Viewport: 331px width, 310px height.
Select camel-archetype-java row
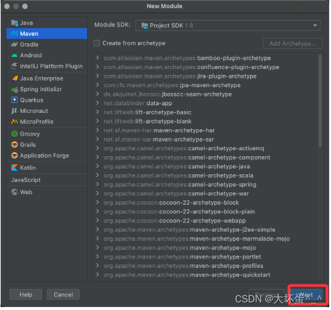pos(205,166)
